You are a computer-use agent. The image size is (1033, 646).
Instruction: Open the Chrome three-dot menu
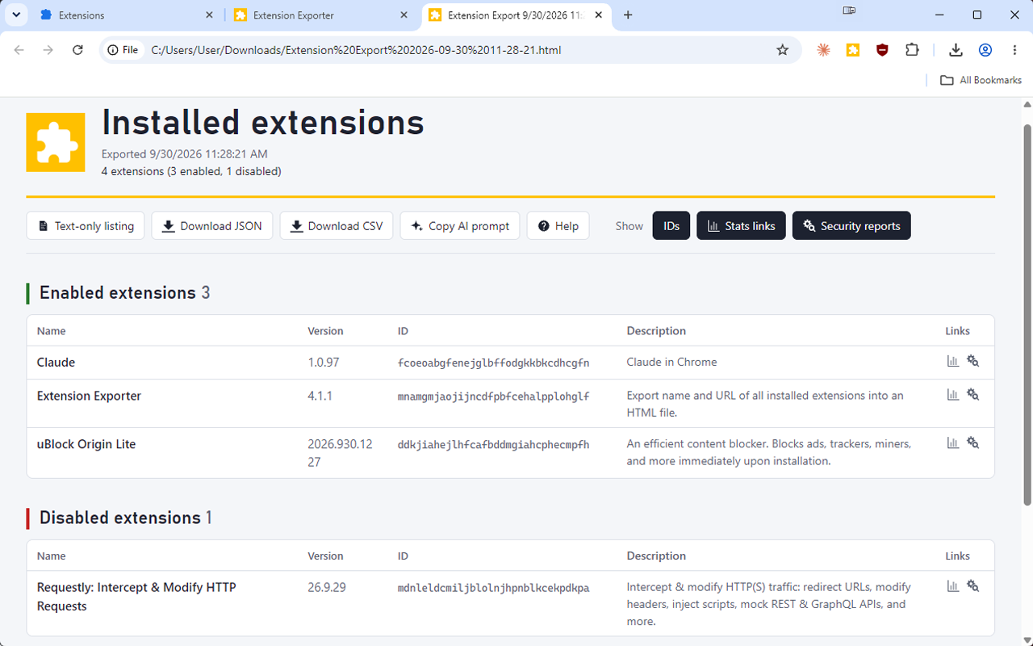(x=1014, y=50)
